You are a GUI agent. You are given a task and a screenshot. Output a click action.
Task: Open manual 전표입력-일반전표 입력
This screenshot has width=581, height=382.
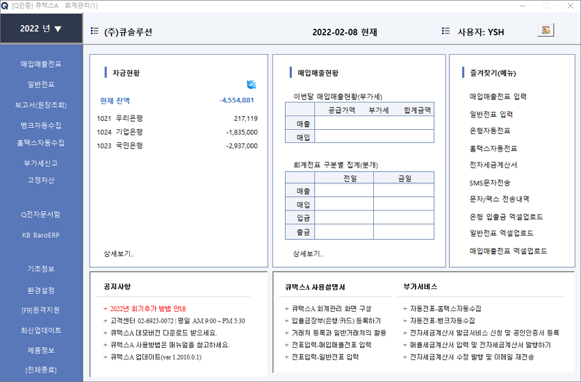pos(325,357)
